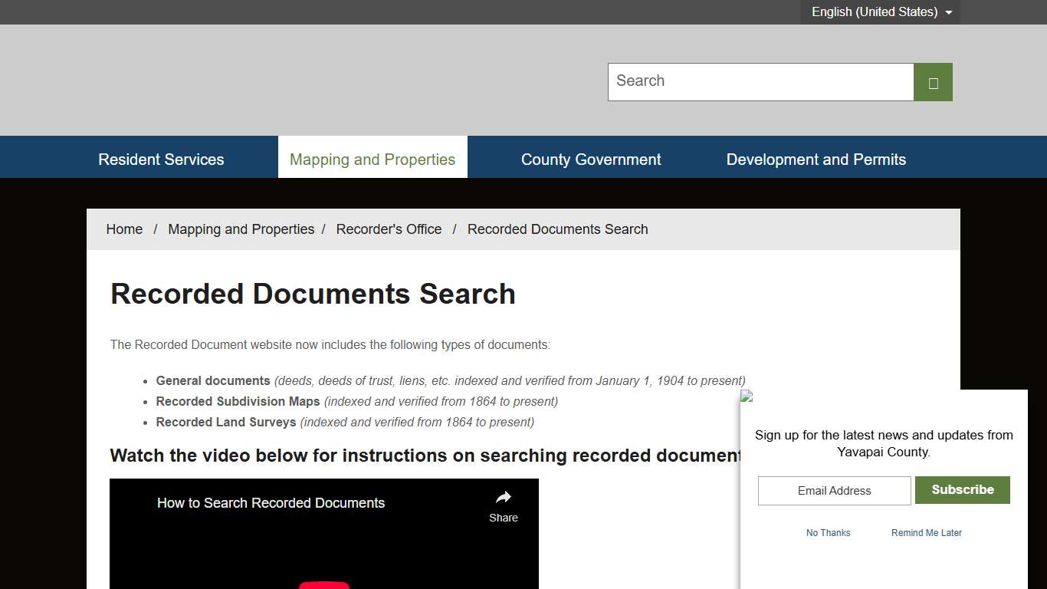Click the Mapping and Properties breadcrumb
The width and height of the screenshot is (1047, 589).
[x=241, y=229]
